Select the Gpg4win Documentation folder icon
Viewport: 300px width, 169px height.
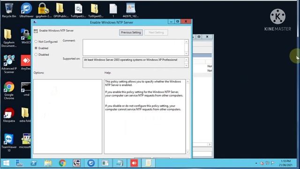(x=9, y=38)
